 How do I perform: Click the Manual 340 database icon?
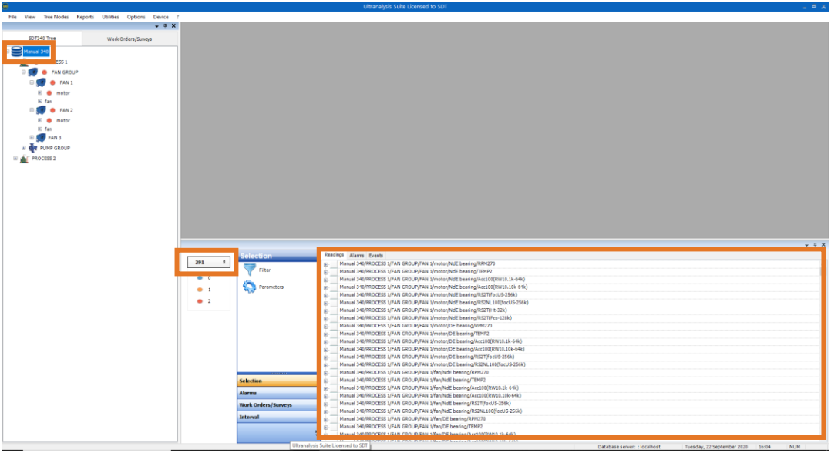(x=16, y=52)
